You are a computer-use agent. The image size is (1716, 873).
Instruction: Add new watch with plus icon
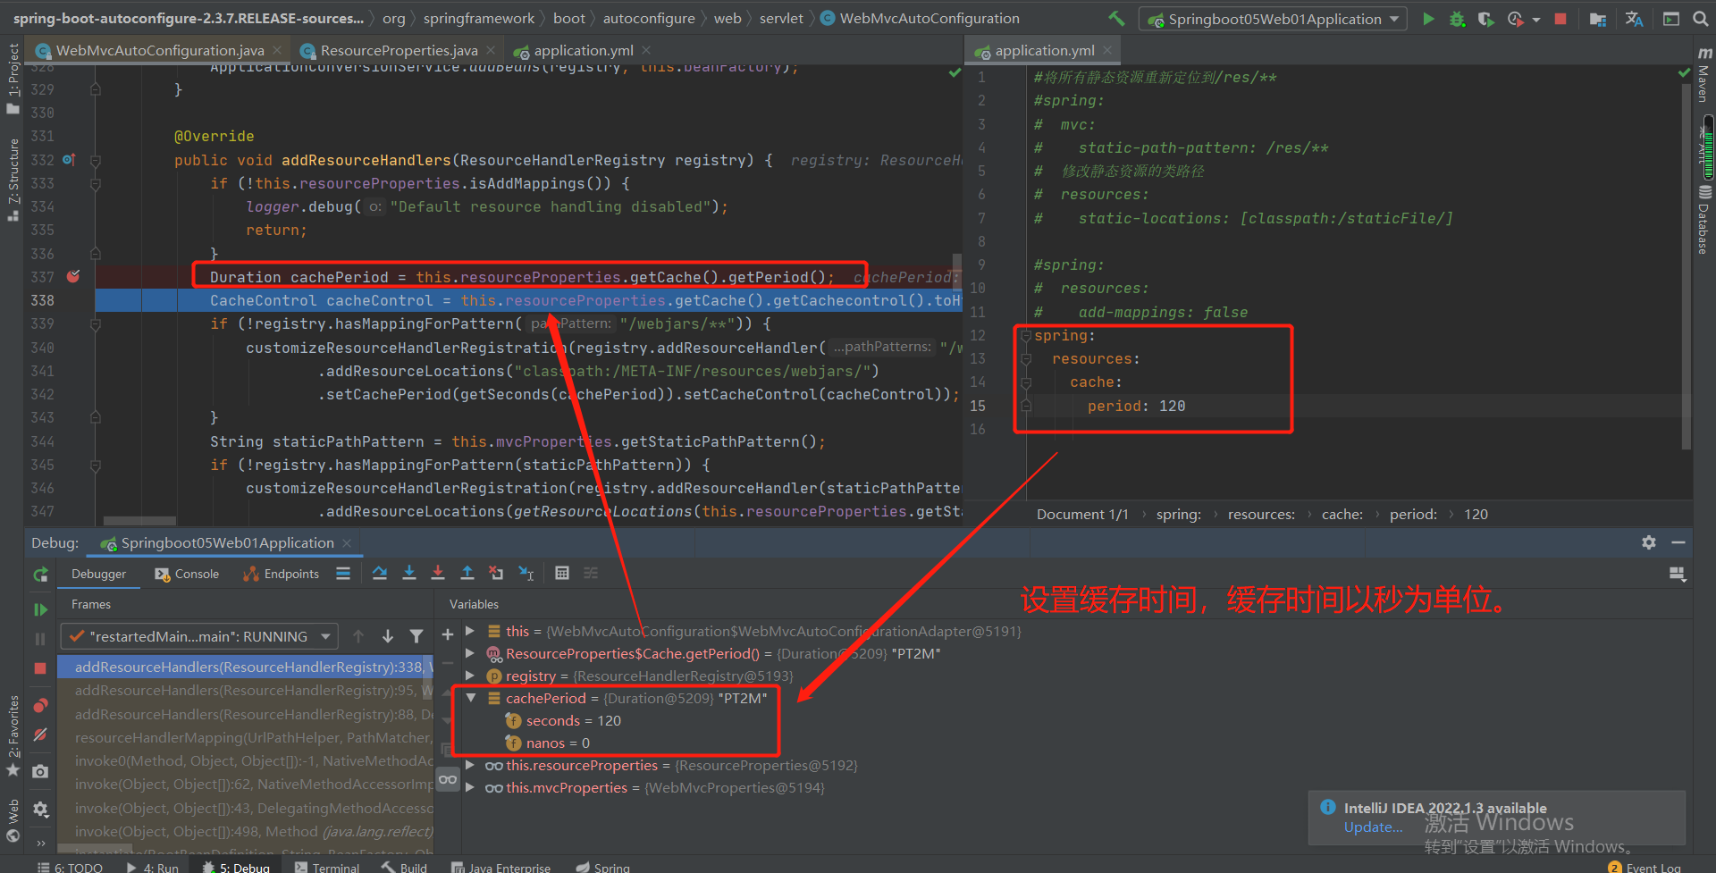[448, 635]
